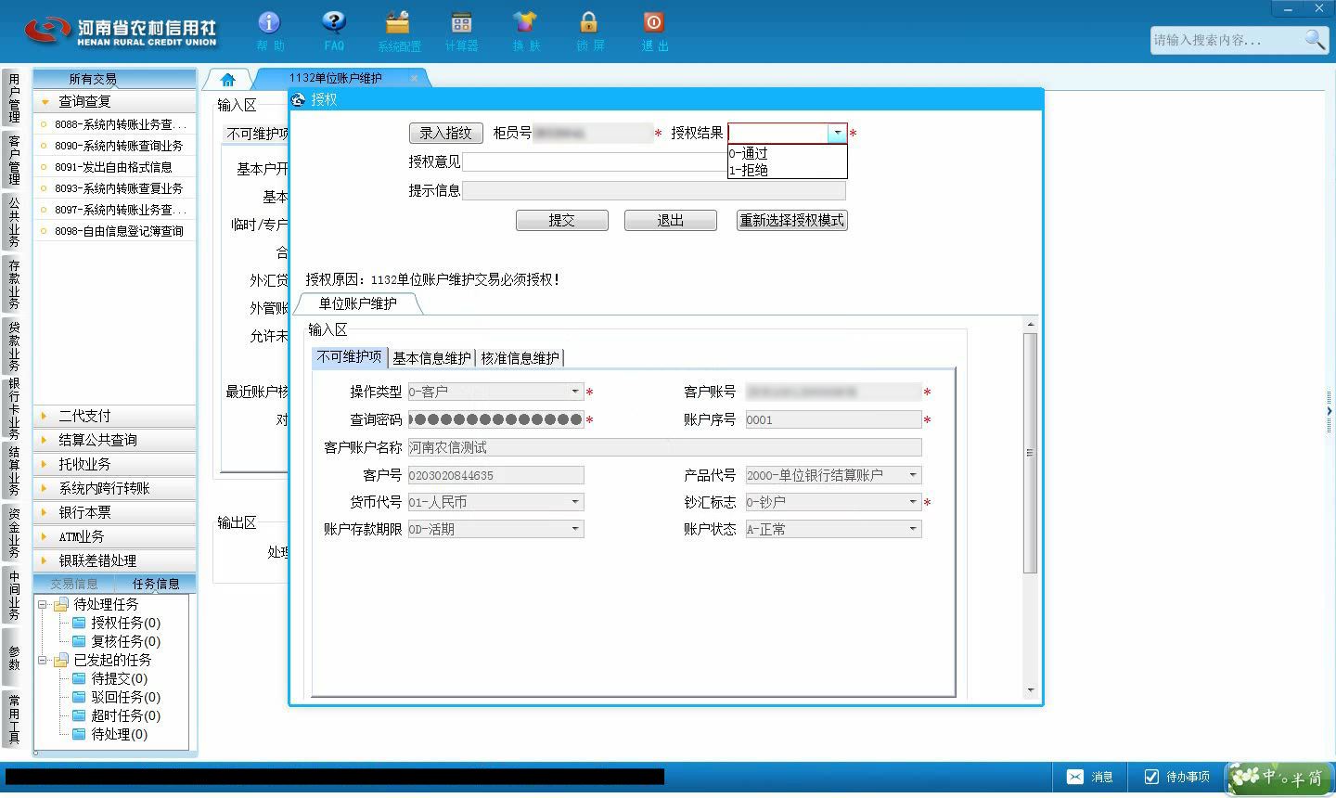Select 驳回任务(0) in task tree

click(125, 697)
